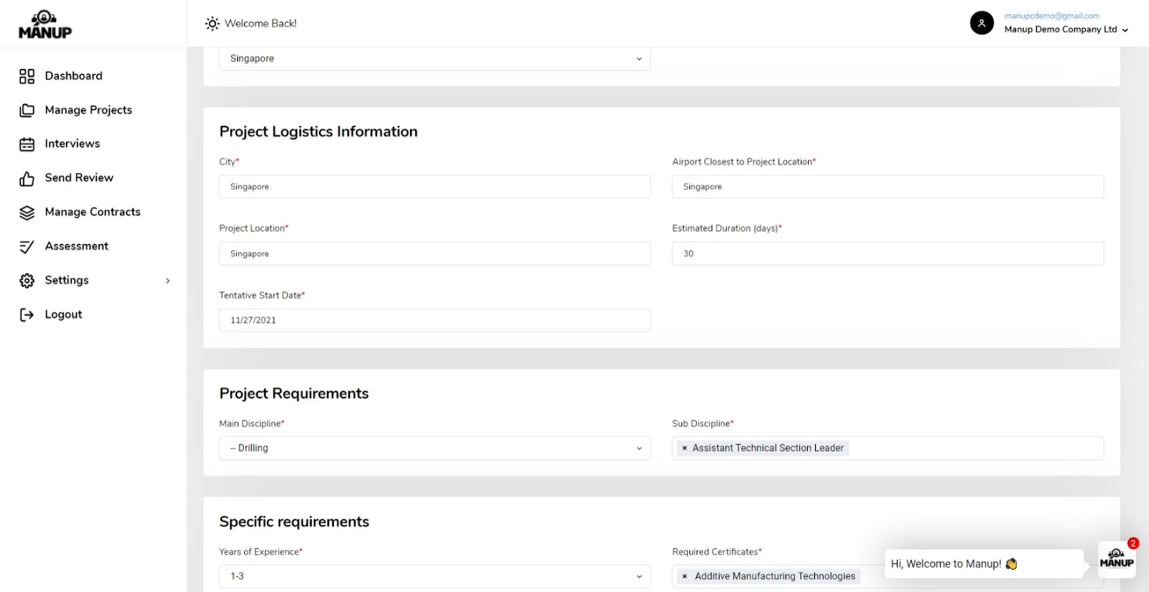Click the Manage Contracts layers icon
This screenshot has height=592, width=1149.
point(27,213)
